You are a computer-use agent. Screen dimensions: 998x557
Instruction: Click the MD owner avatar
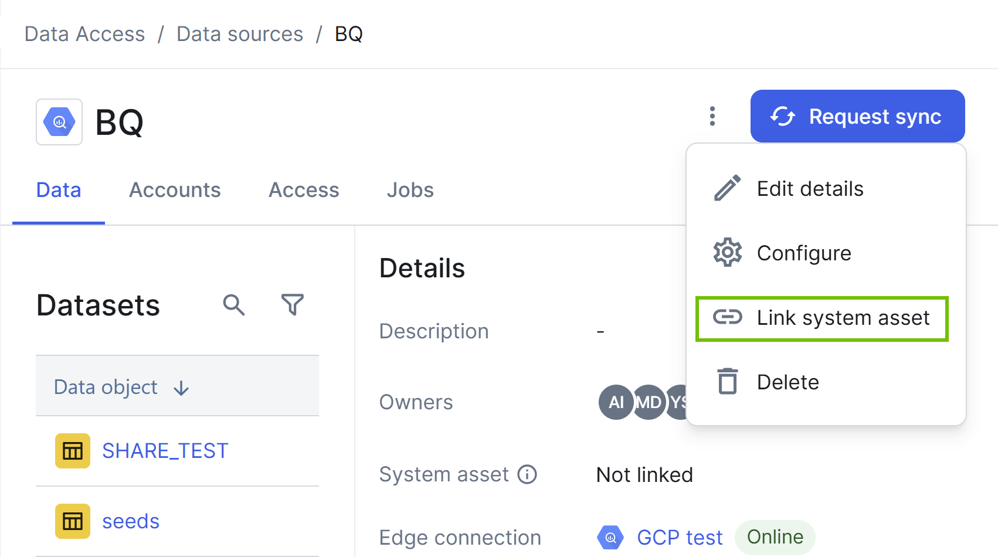click(x=649, y=402)
